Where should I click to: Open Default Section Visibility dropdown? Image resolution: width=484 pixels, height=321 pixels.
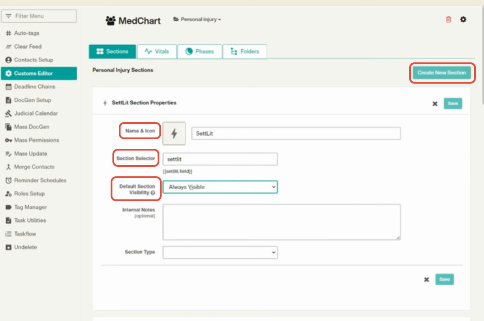[x=220, y=187]
